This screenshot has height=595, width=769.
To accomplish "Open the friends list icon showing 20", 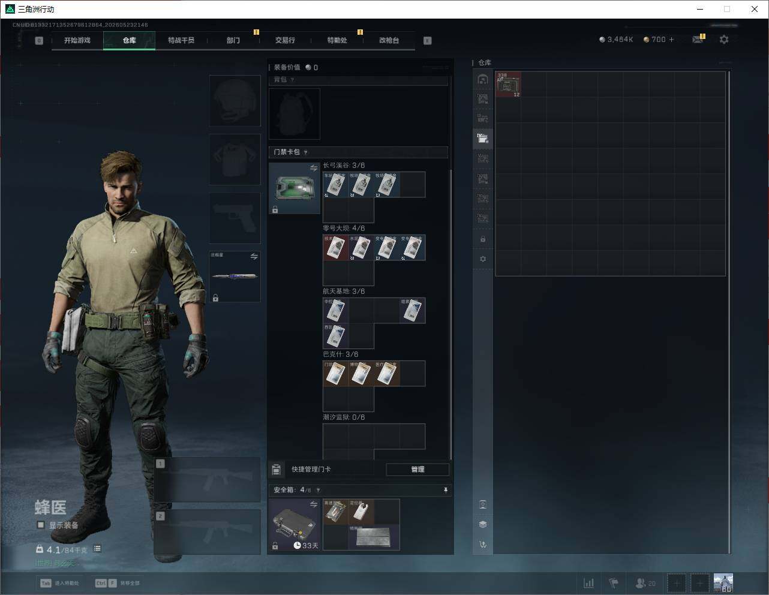I will point(645,583).
